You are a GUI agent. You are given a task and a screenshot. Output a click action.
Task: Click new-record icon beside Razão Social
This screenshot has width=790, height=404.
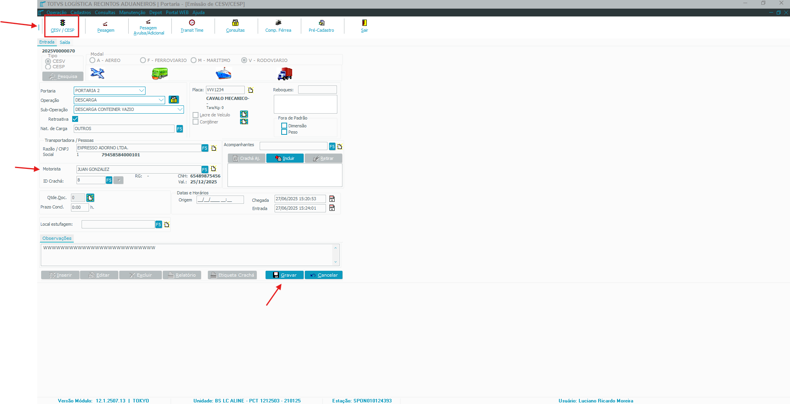point(214,148)
